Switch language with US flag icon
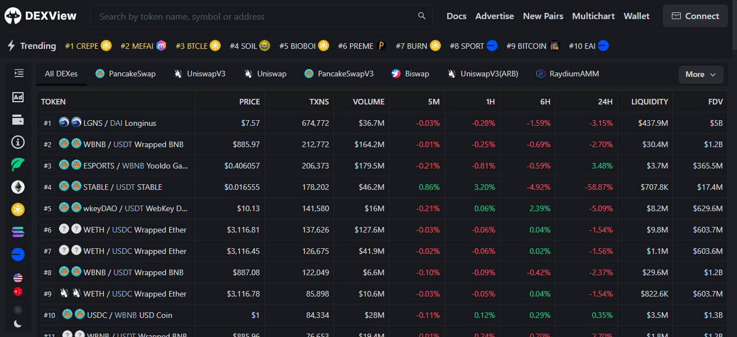Image resolution: width=737 pixels, height=337 pixels. 18,278
